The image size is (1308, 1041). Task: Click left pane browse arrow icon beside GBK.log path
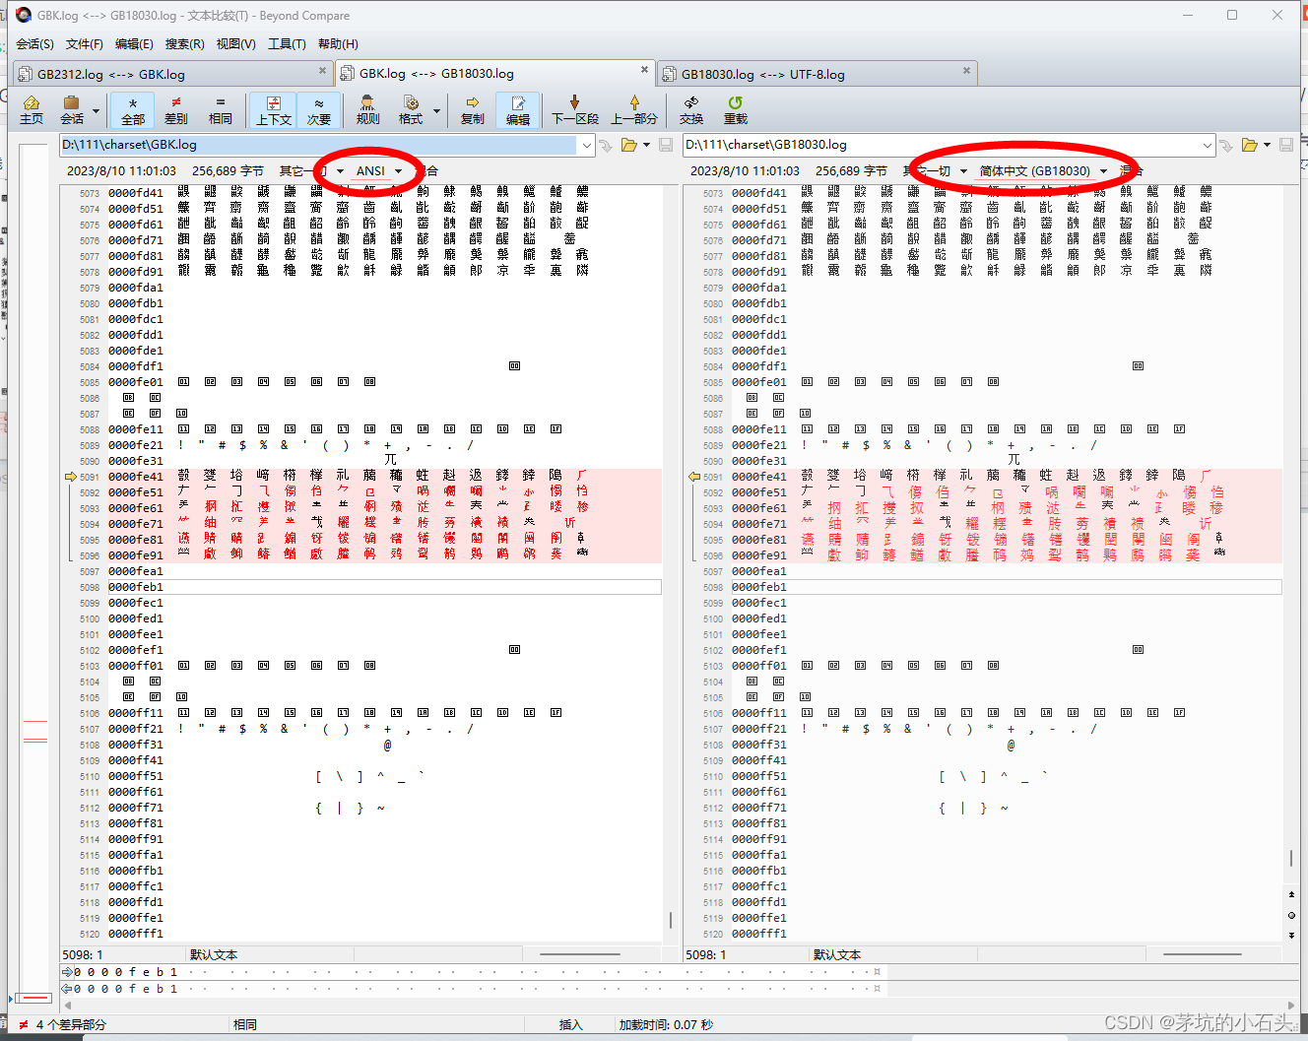(x=606, y=145)
